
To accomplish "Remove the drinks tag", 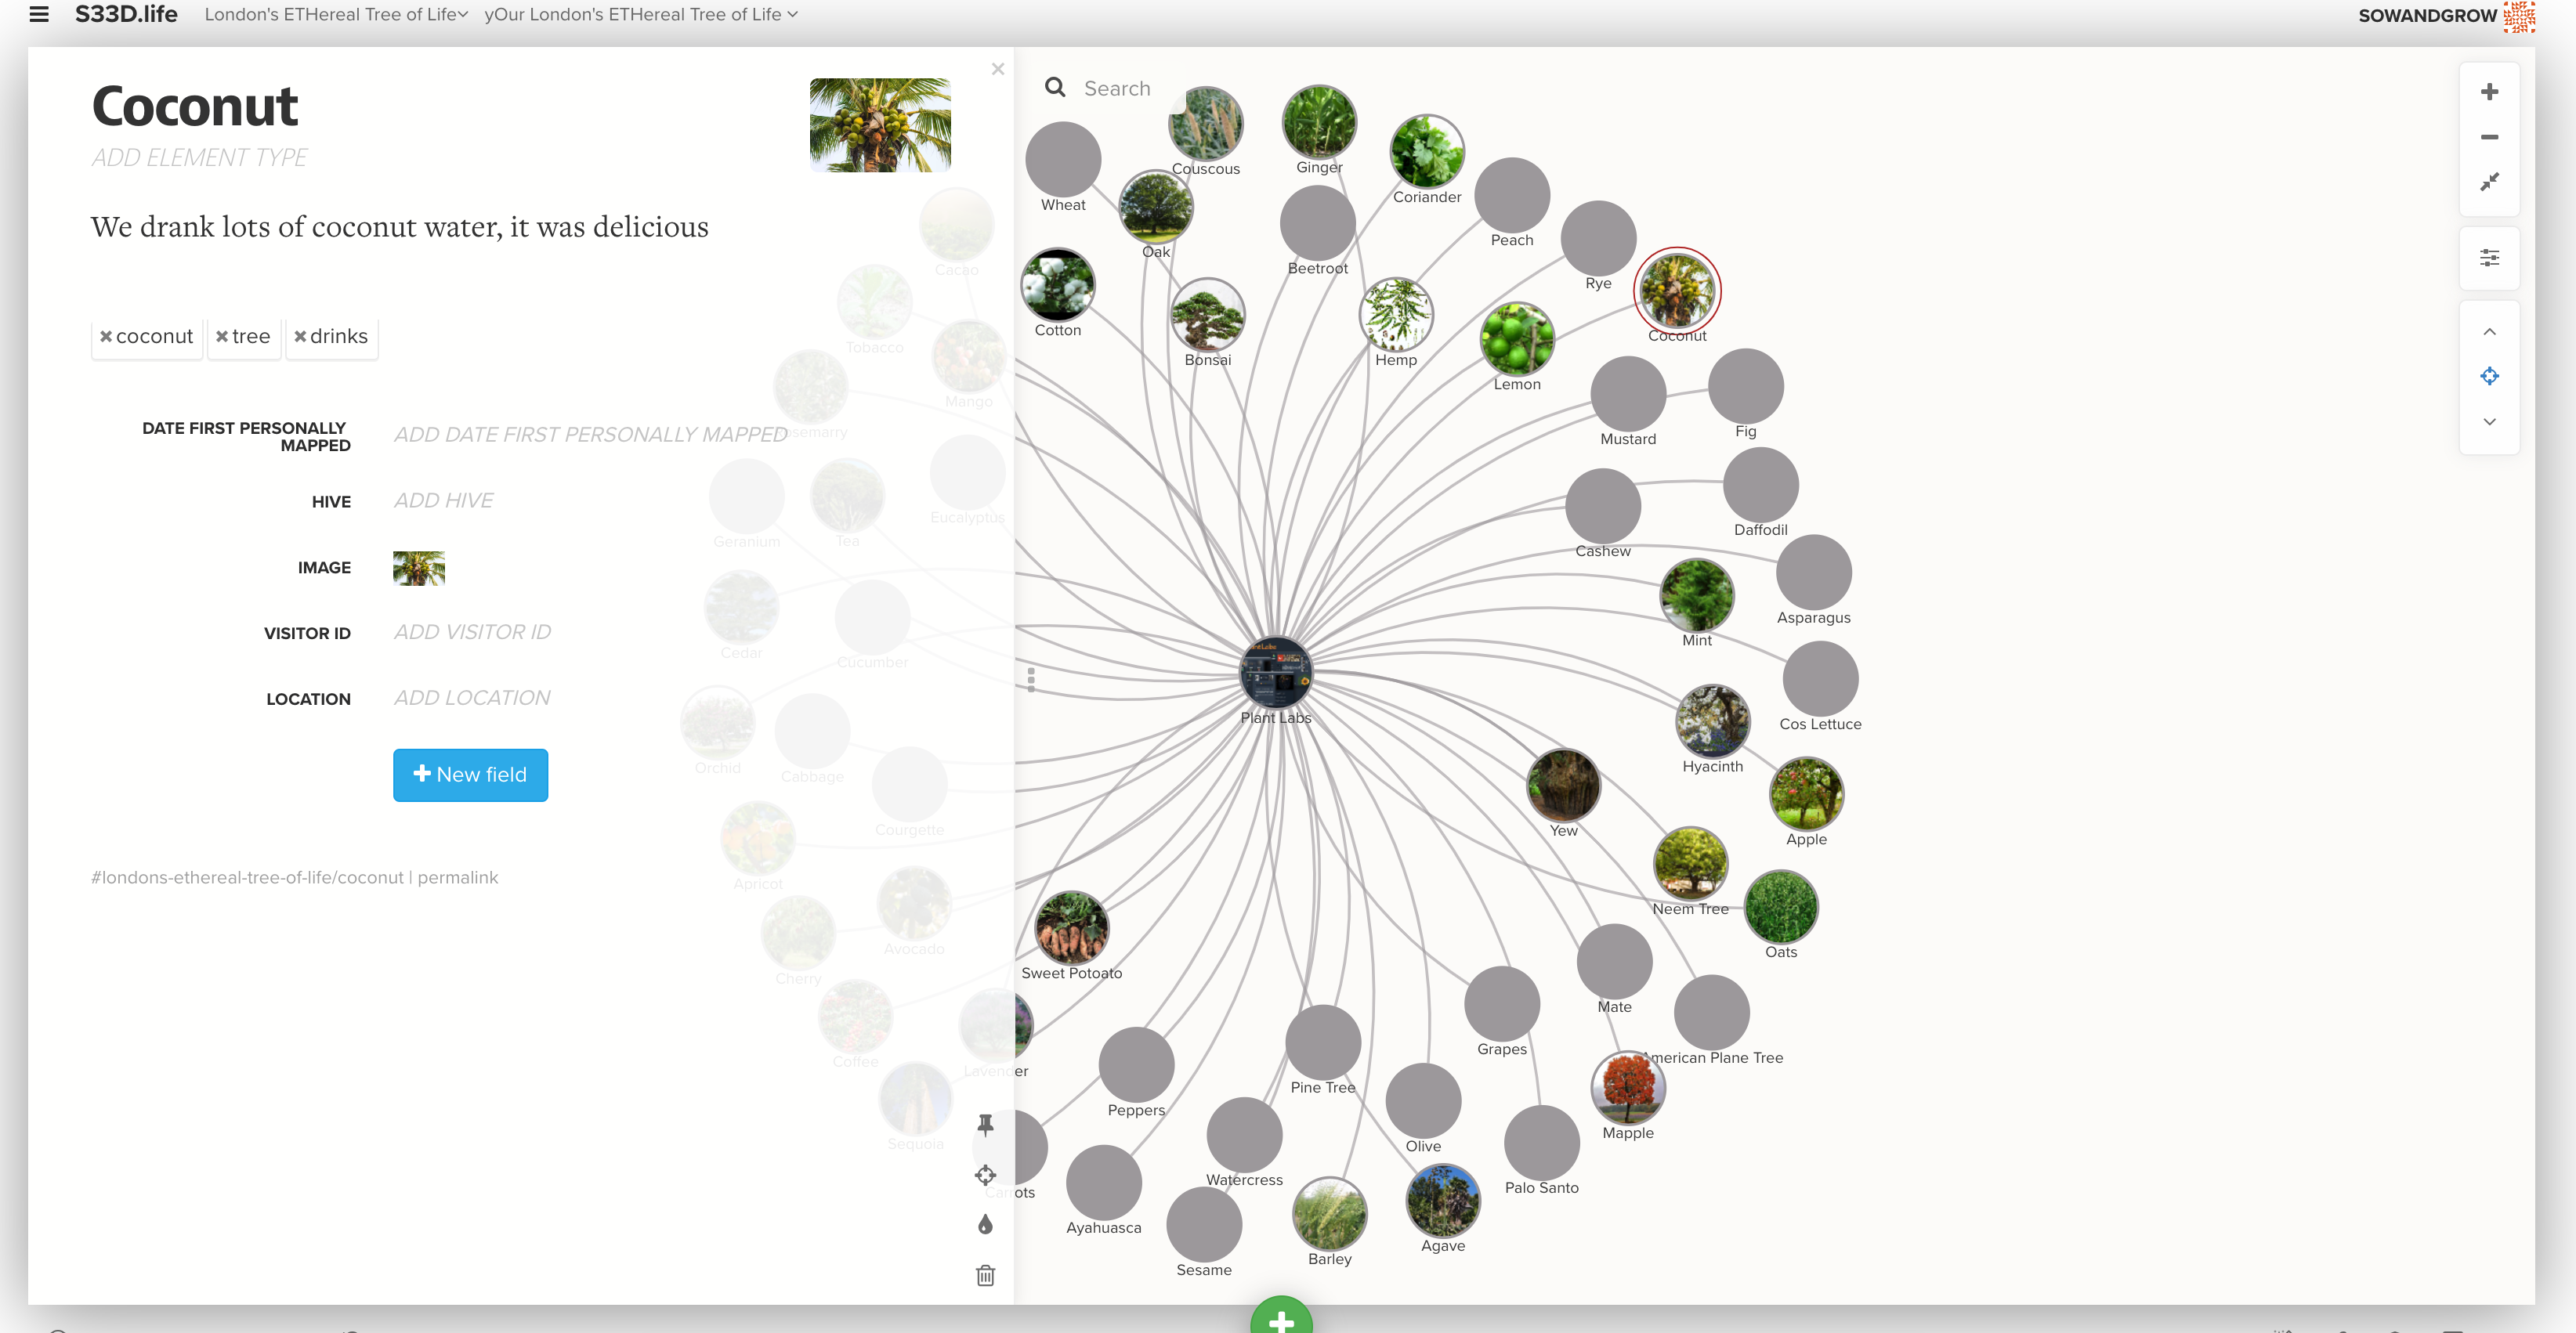I will click(300, 337).
